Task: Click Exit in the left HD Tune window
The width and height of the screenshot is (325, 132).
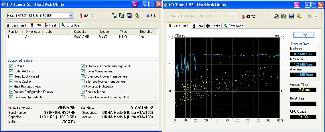Action: tap(151, 16)
